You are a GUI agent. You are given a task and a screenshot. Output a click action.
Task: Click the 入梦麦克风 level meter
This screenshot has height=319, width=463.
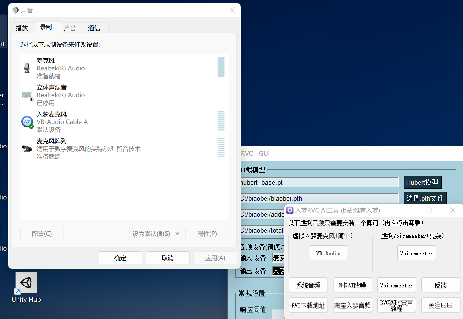[x=221, y=121]
